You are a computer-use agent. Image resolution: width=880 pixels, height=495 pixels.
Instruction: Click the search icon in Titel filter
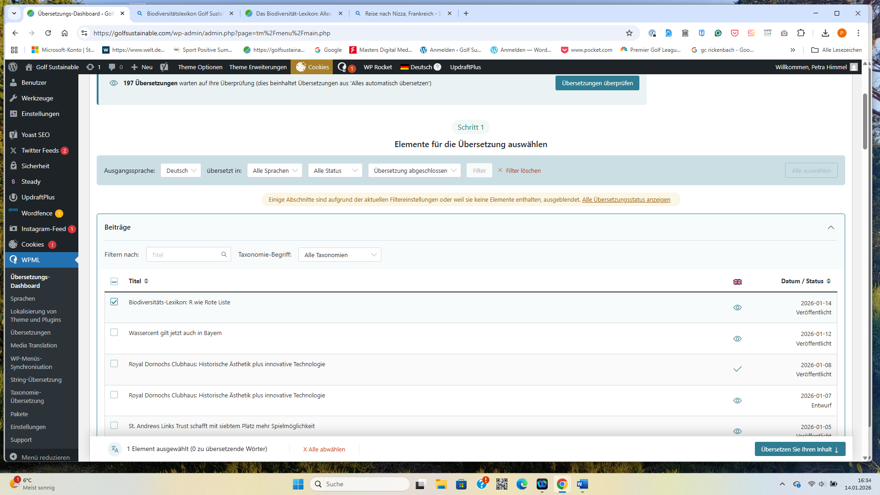pos(224,254)
